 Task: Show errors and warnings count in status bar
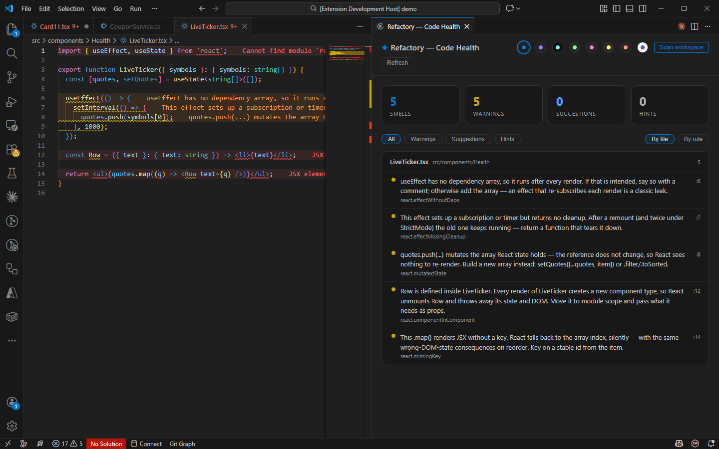tap(67, 444)
